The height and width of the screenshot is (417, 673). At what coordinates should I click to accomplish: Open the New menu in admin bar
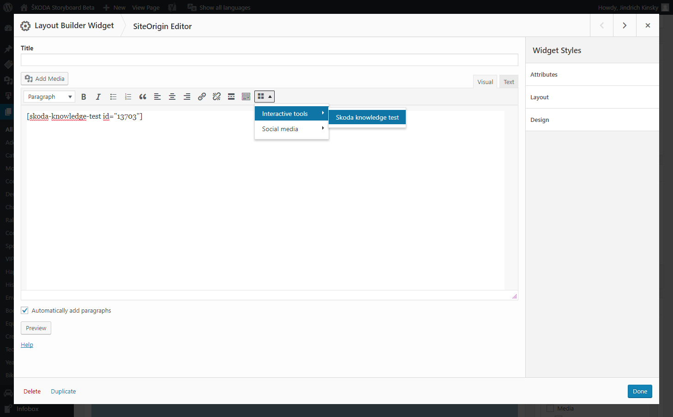point(114,7)
